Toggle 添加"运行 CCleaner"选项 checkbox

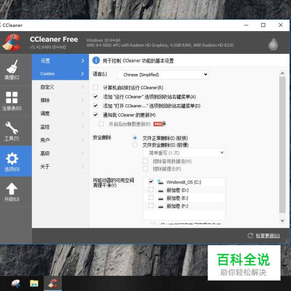[95, 96]
